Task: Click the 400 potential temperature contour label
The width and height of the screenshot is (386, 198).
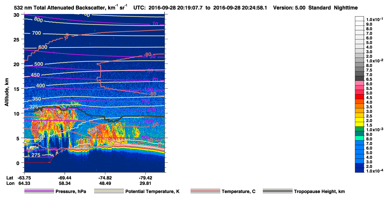Action: (x=40, y=86)
